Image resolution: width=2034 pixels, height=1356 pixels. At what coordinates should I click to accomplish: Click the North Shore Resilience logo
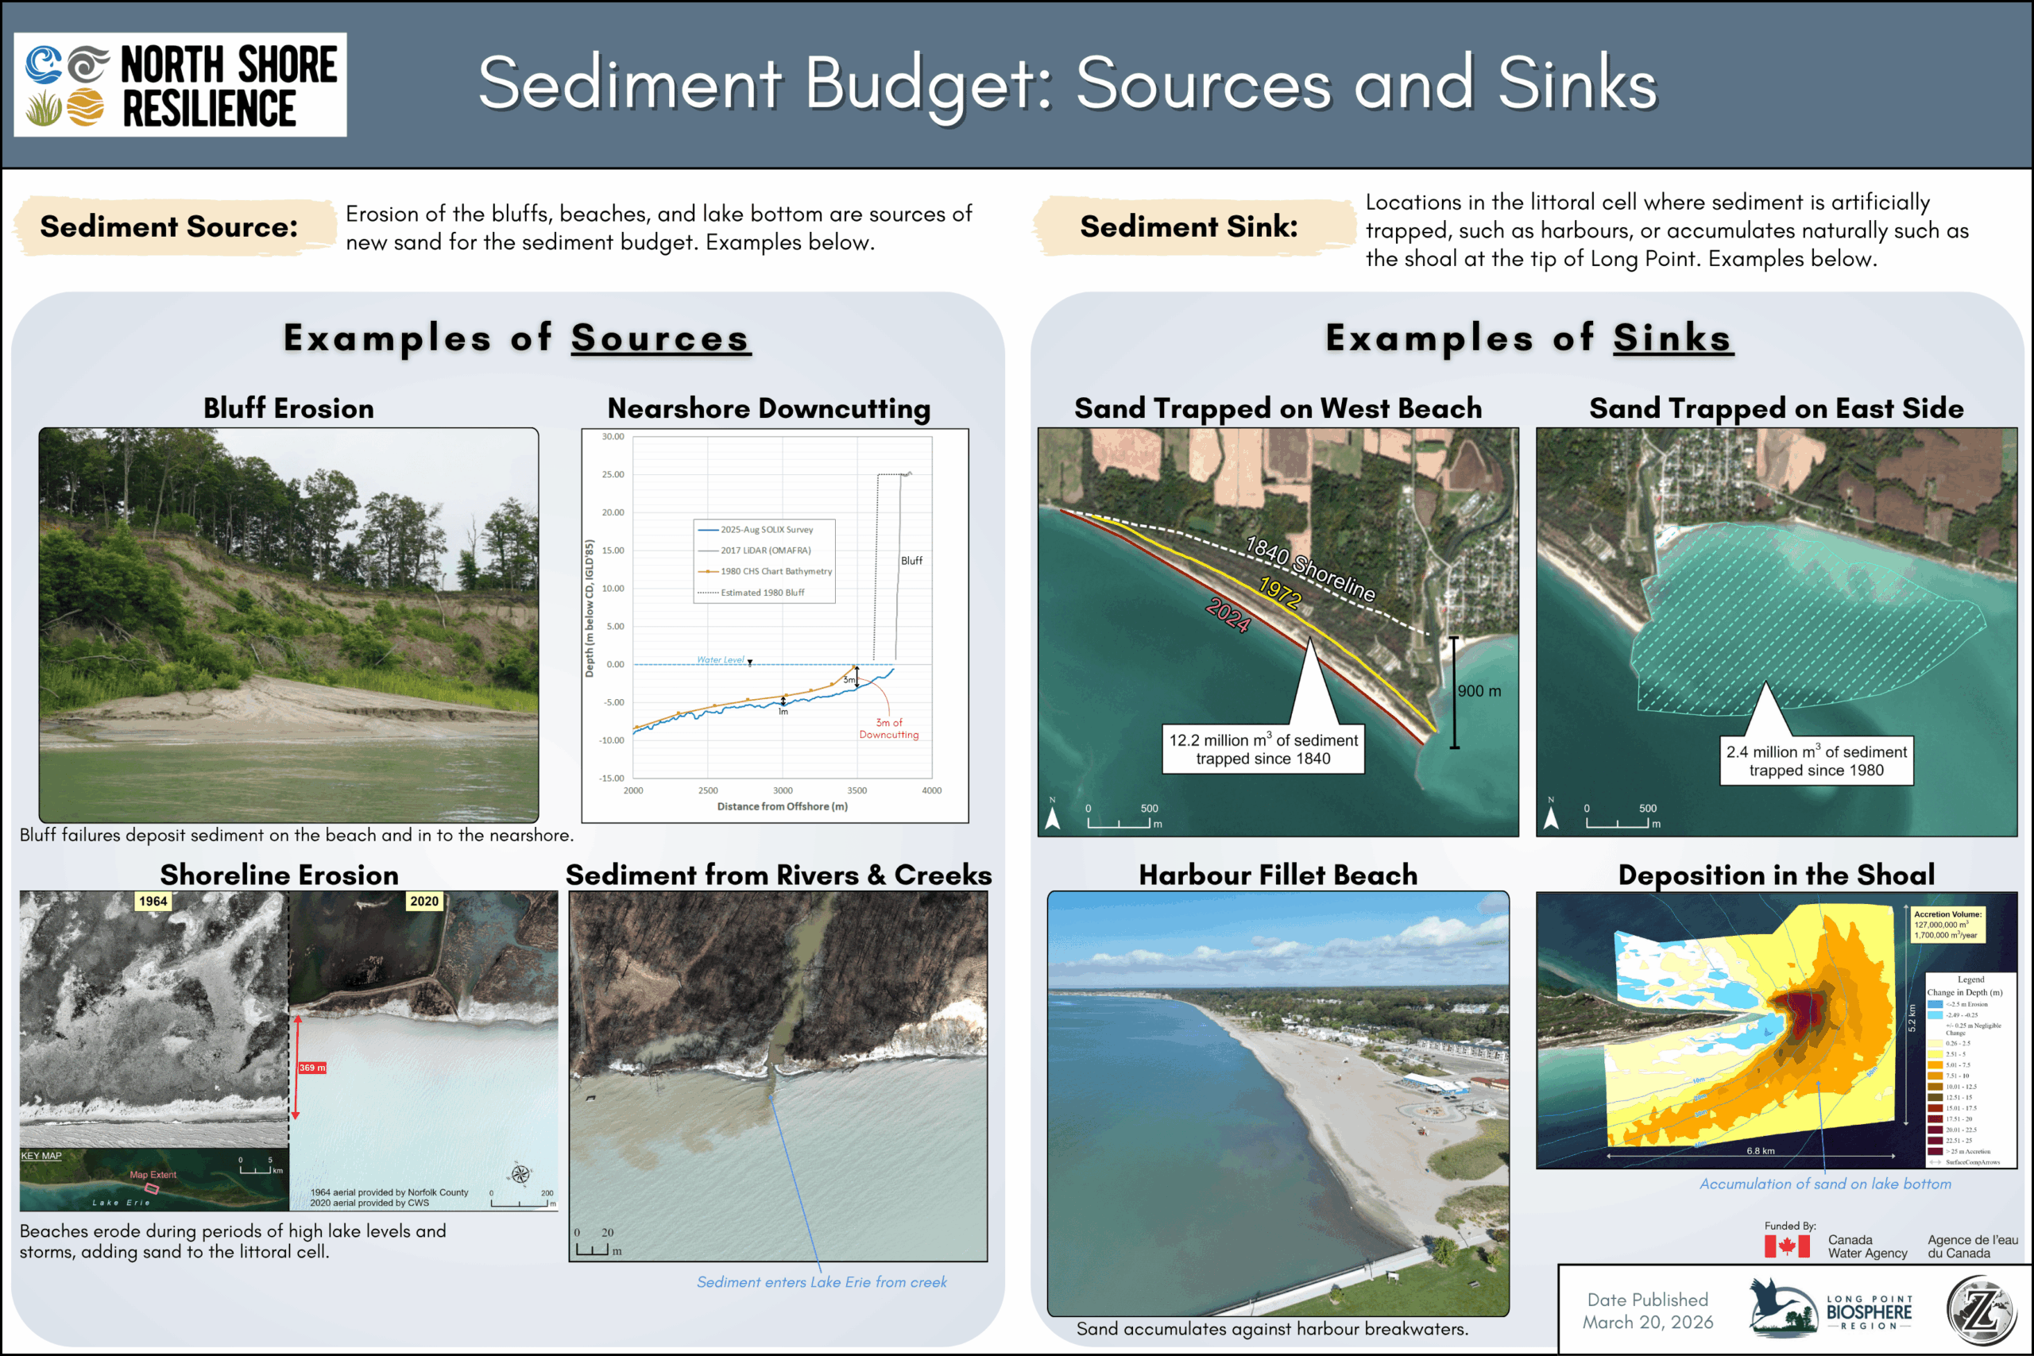tap(180, 85)
